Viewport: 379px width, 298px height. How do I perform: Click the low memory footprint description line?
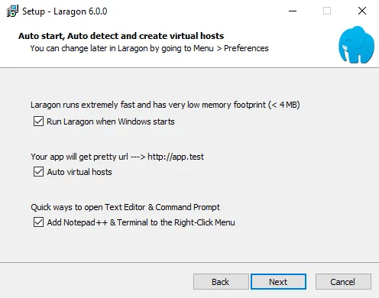click(x=165, y=105)
